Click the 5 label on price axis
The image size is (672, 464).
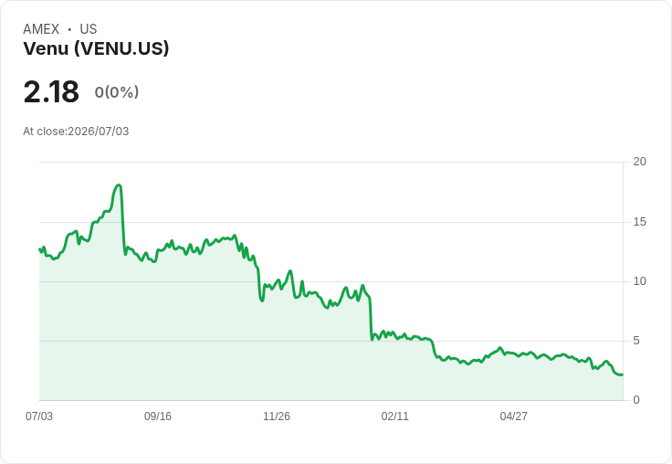point(636,341)
